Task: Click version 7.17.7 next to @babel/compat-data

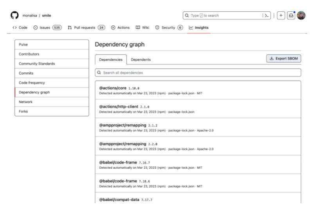Action: tap(146, 200)
